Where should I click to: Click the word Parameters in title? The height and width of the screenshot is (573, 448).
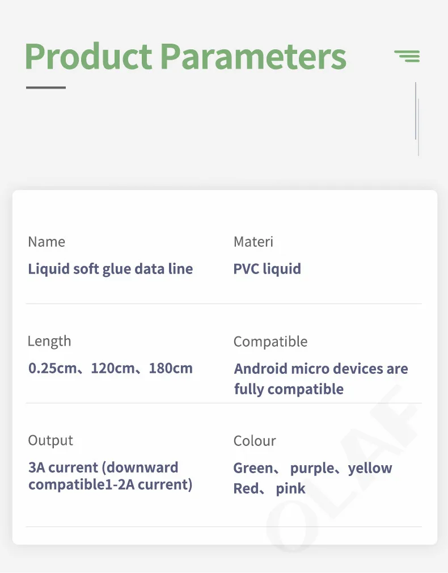[x=253, y=56]
